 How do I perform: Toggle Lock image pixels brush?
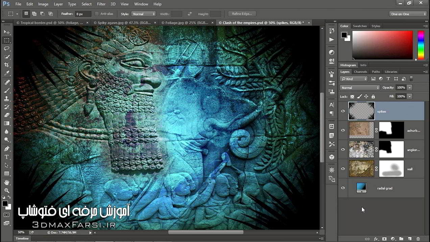[x=359, y=97]
